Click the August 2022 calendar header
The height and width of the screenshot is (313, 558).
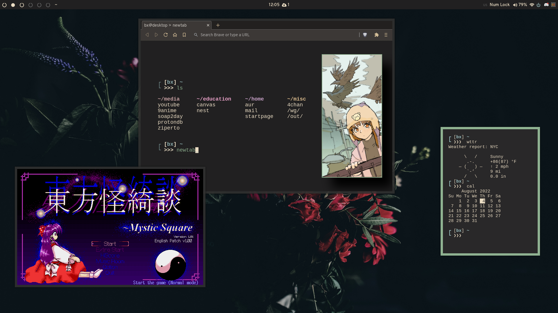(476, 191)
